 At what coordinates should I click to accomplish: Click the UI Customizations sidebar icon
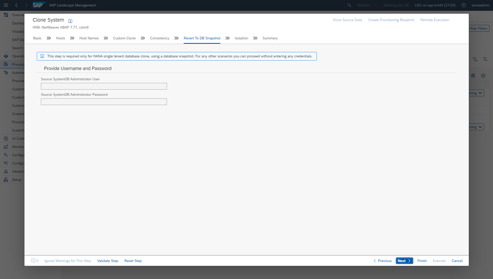pyautogui.click(x=6, y=138)
